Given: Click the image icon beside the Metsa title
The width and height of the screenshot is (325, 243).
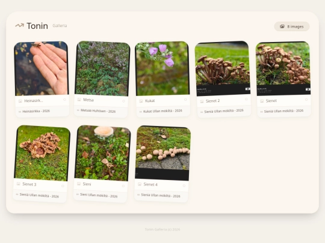Looking at the screenshot, I should 79,100.
